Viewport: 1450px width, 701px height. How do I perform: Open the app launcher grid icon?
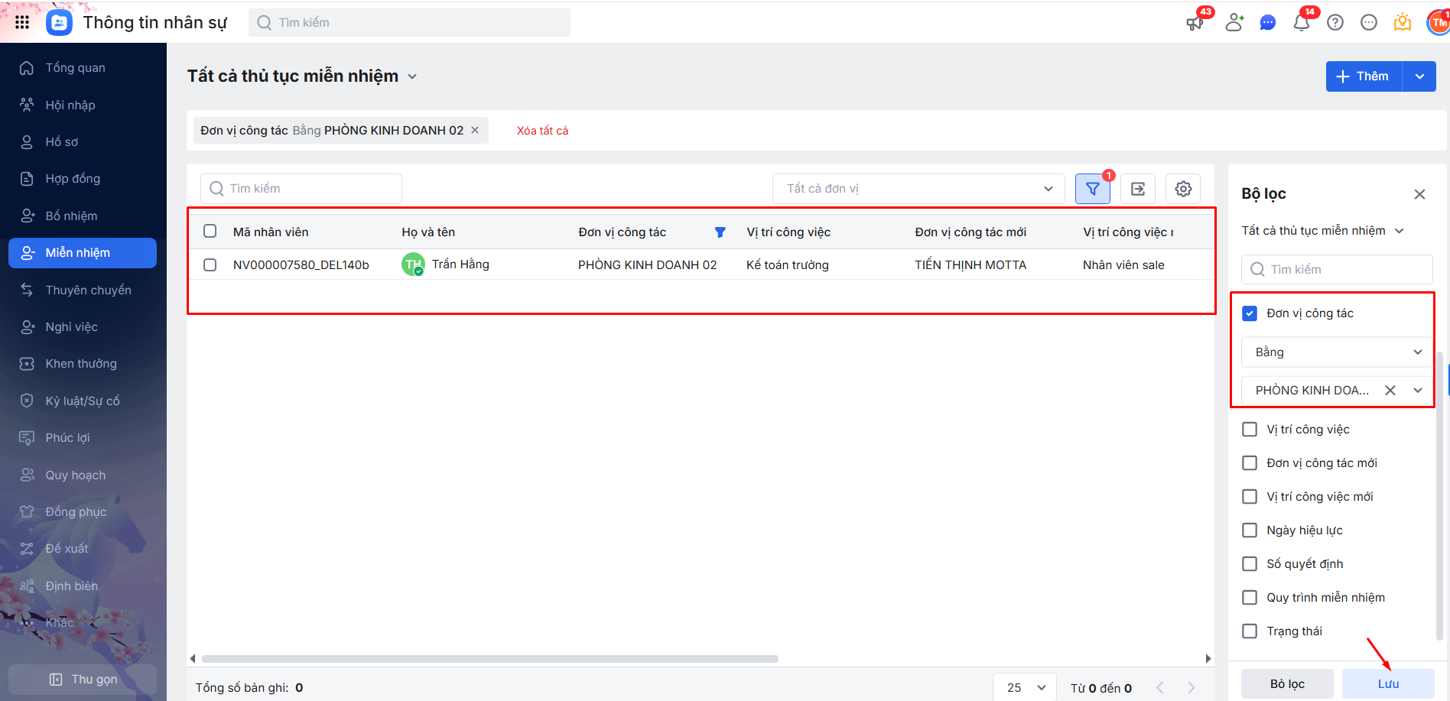[x=22, y=22]
